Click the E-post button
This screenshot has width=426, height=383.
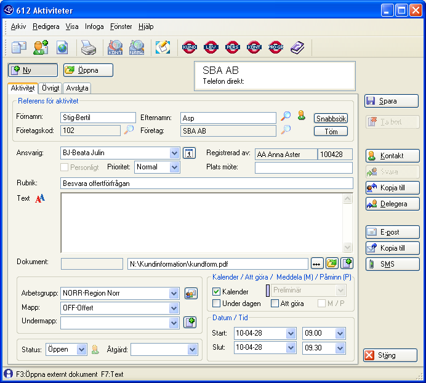click(x=393, y=232)
